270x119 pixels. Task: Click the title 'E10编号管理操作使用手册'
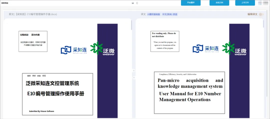pyautogui.click(x=56, y=94)
